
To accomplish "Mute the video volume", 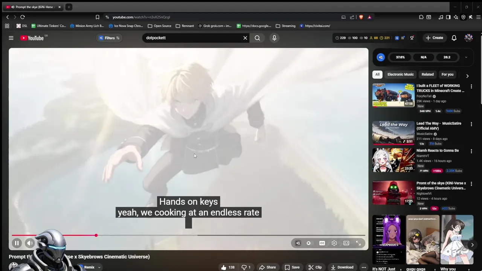I will pyautogui.click(x=30, y=243).
